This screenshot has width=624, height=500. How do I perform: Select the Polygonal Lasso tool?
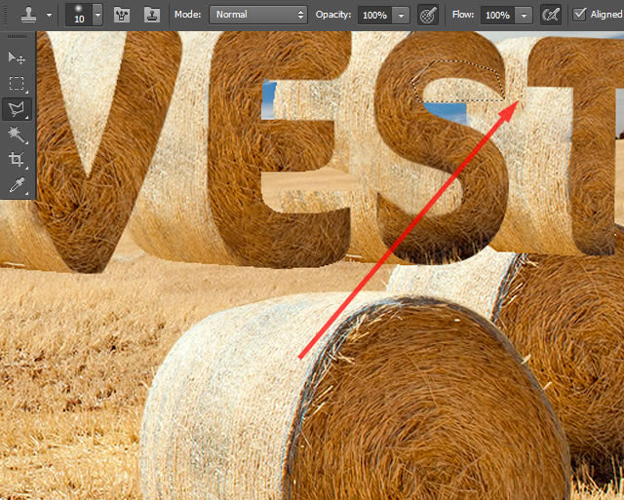pyautogui.click(x=17, y=109)
